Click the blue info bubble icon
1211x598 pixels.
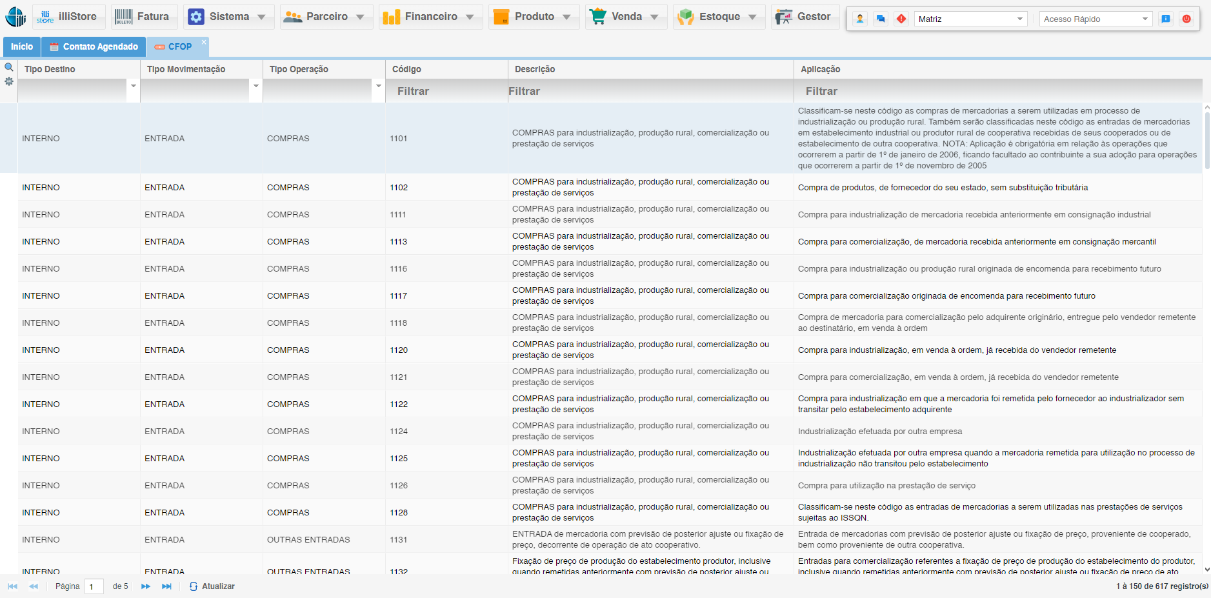tap(1166, 19)
